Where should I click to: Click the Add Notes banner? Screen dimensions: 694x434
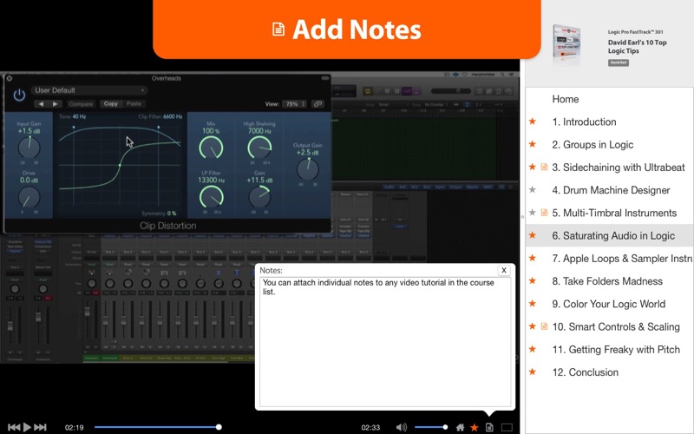346,30
